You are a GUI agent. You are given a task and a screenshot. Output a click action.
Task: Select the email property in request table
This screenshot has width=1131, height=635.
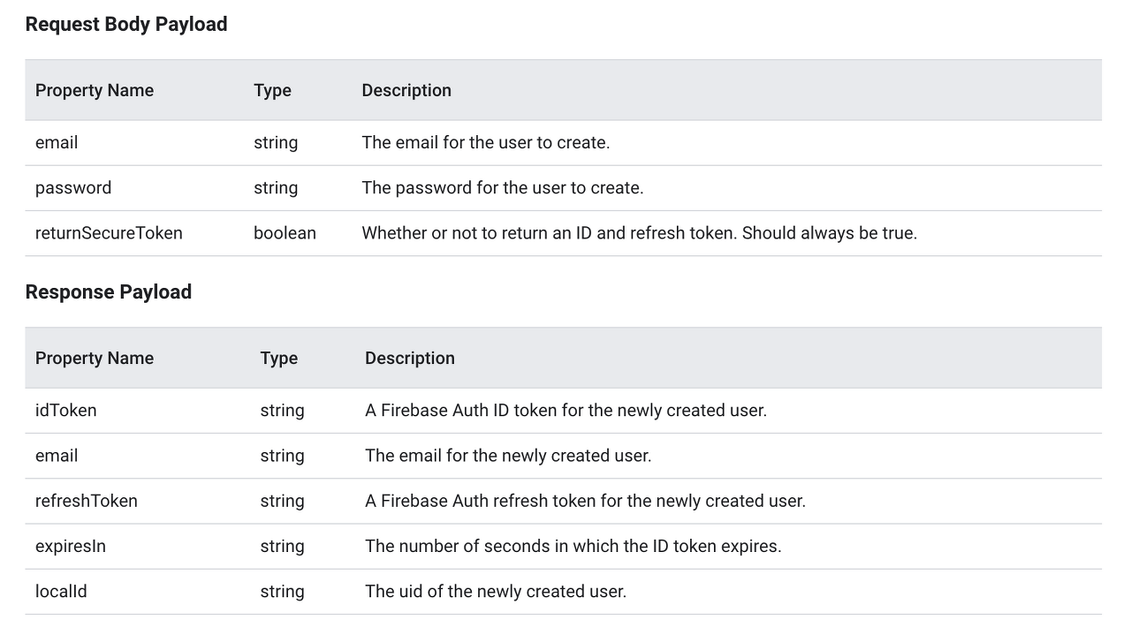(57, 143)
